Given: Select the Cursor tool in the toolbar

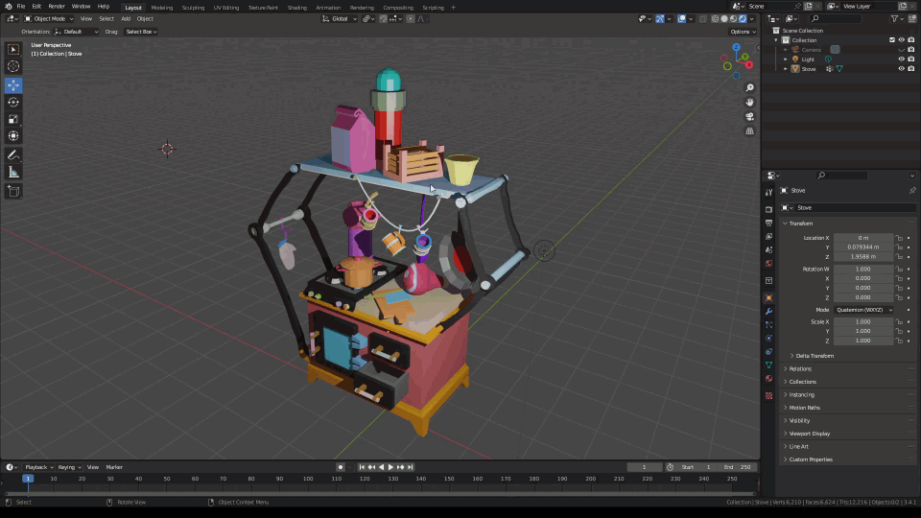Looking at the screenshot, I should click(x=13, y=66).
